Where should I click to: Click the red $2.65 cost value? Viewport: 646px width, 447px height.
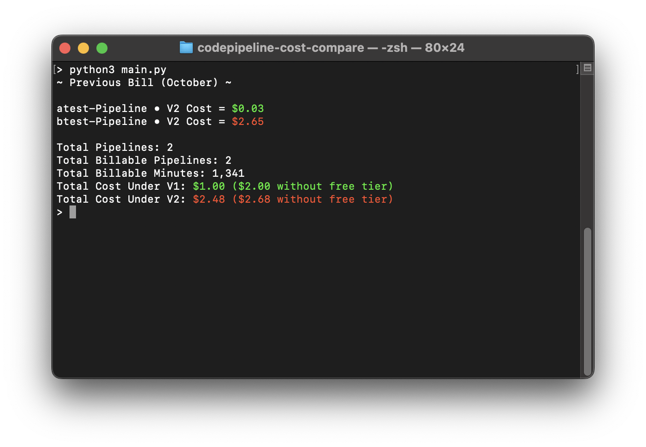click(248, 121)
